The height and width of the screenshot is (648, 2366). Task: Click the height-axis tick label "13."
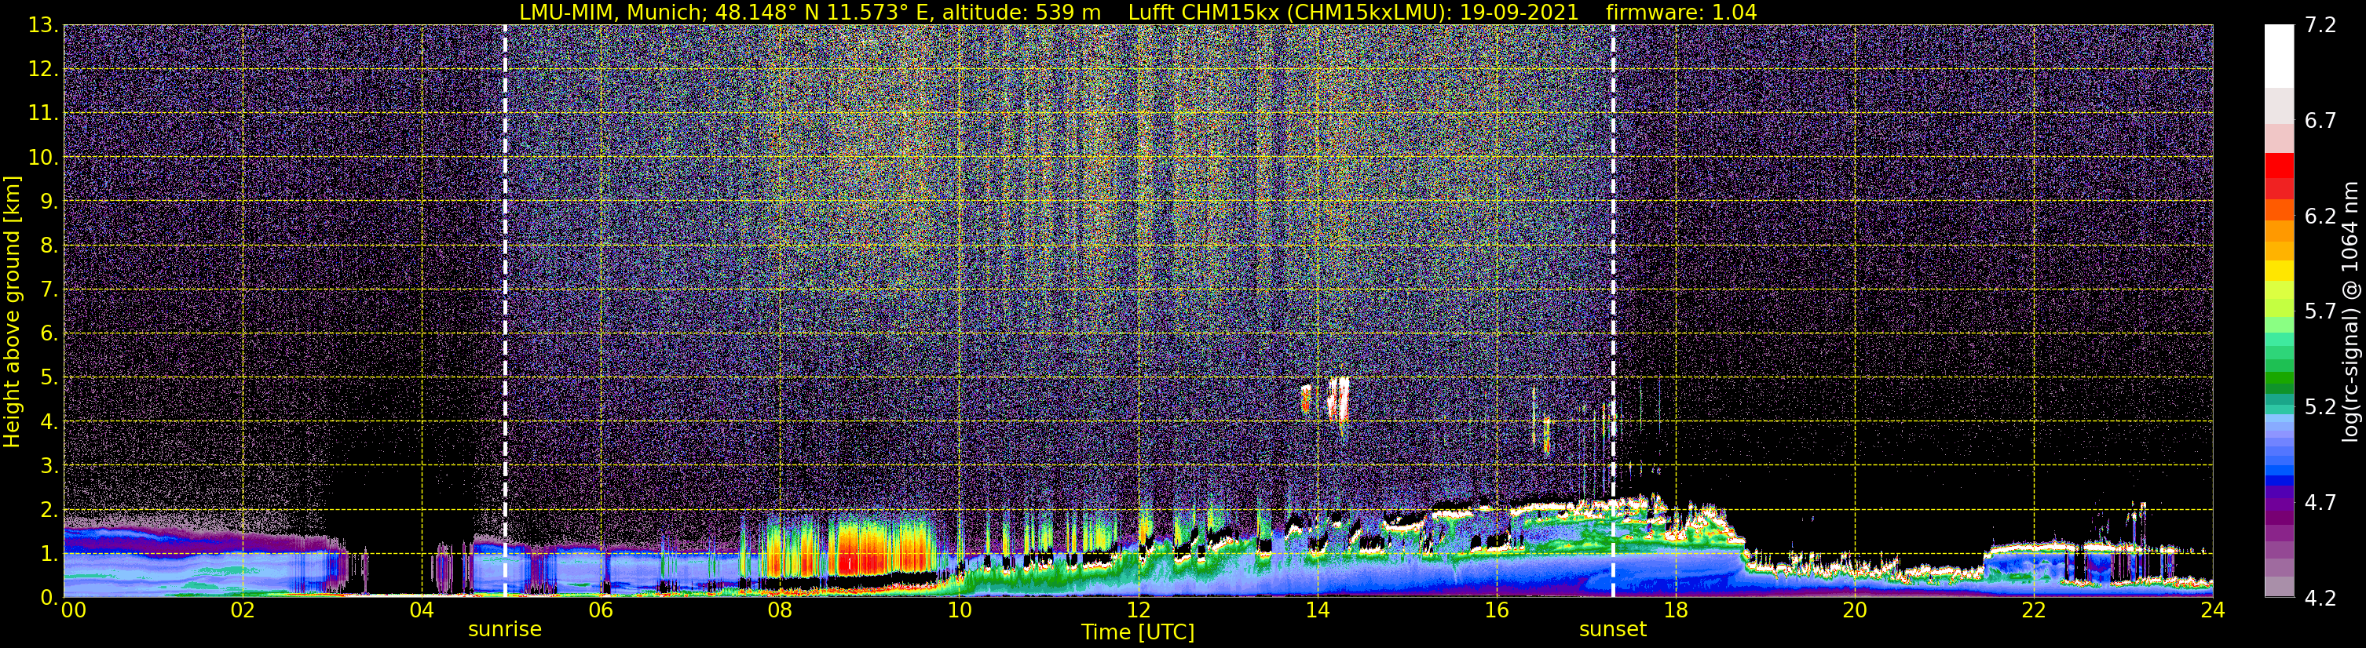point(43,26)
